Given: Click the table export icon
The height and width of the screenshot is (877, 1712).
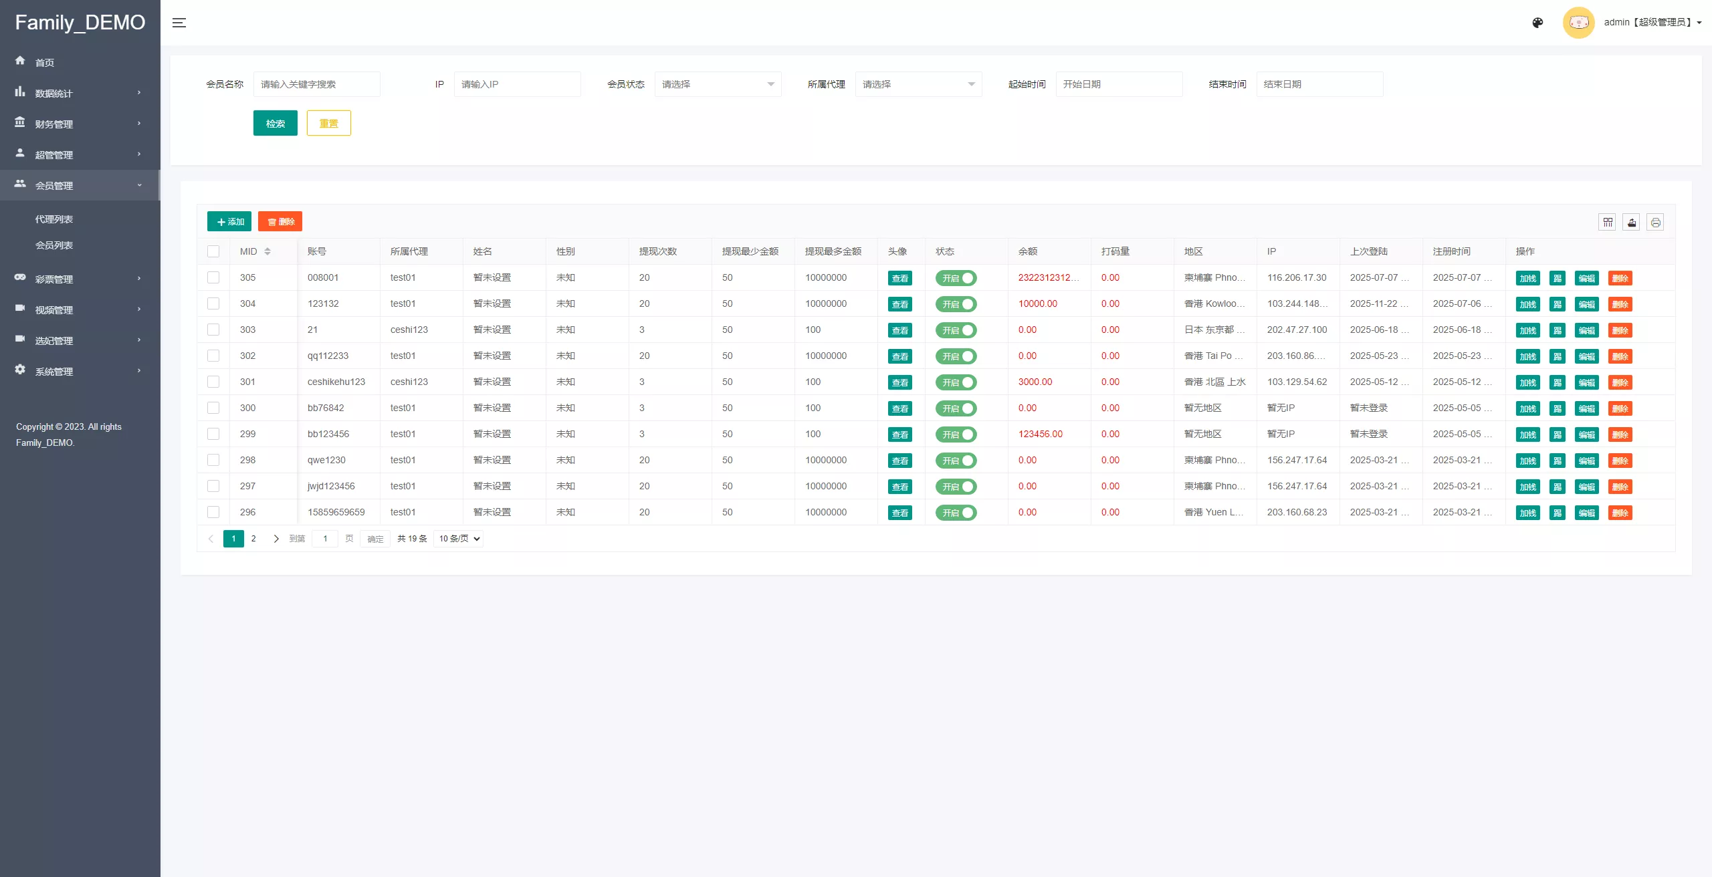Looking at the screenshot, I should point(1632,222).
